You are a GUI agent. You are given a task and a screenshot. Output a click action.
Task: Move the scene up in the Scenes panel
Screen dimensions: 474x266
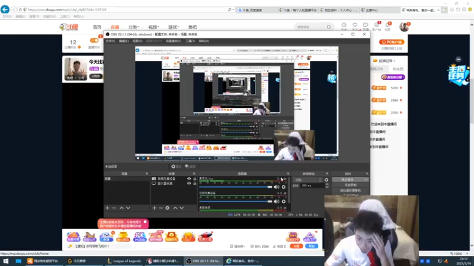point(121,208)
